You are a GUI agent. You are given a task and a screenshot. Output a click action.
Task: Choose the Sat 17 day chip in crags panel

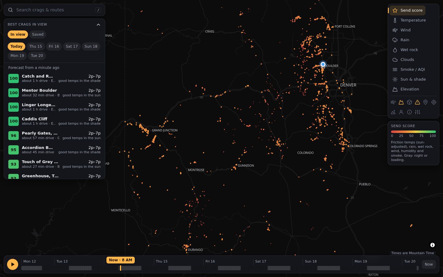72,46
